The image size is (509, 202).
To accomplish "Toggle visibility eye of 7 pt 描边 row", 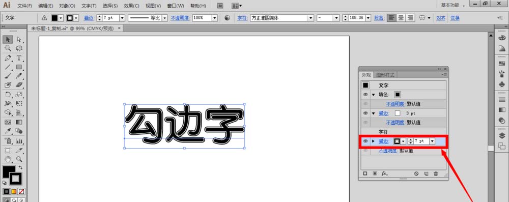I will pos(365,141).
